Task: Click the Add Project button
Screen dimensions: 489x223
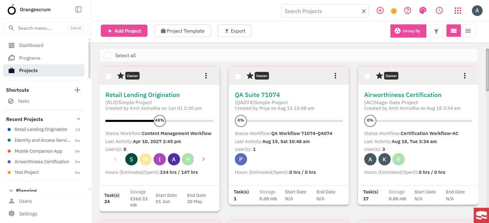Action: tap(124, 31)
